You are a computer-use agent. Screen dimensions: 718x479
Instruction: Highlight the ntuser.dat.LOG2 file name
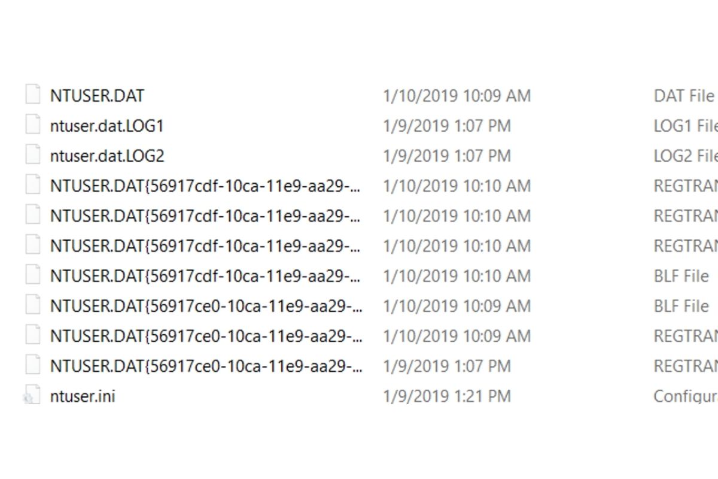point(107,156)
